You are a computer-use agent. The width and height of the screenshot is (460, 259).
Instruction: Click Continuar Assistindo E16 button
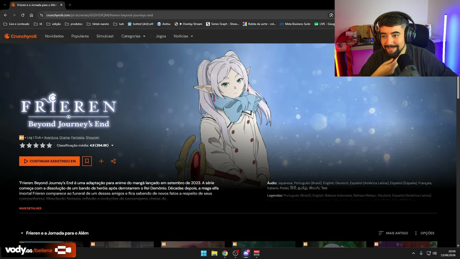click(x=50, y=161)
